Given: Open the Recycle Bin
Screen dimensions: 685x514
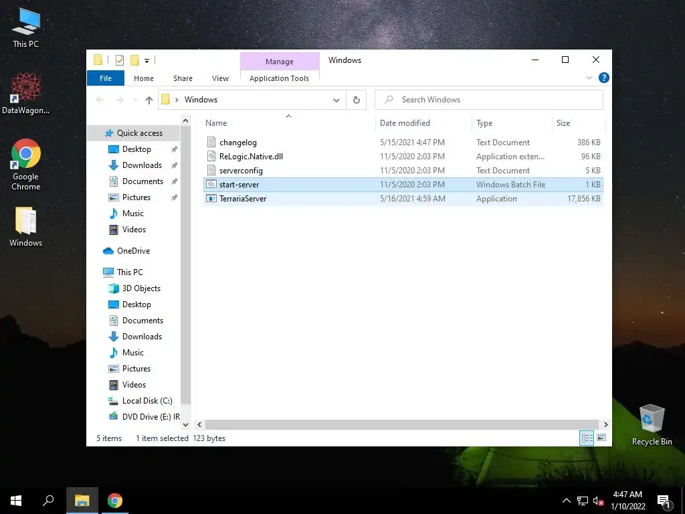Looking at the screenshot, I should pyautogui.click(x=652, y=425).
